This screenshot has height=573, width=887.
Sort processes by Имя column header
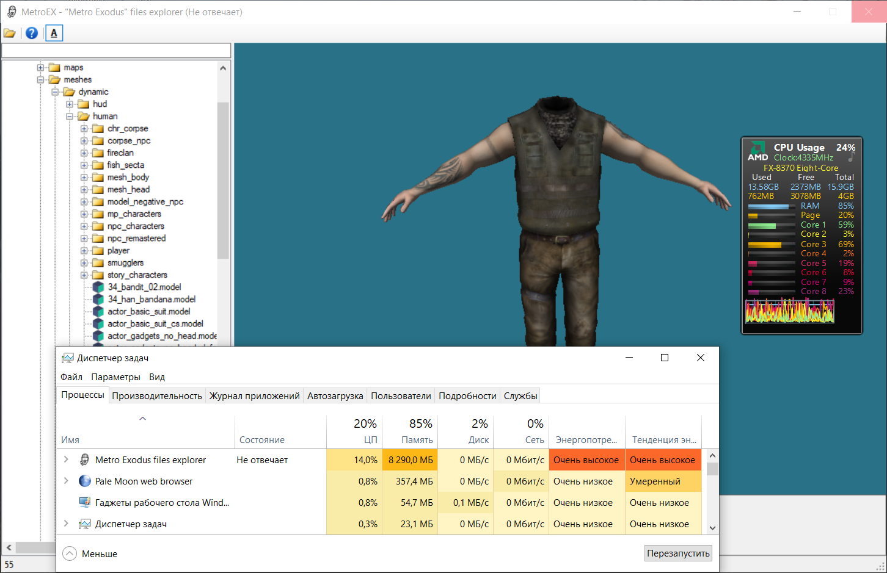point(145,432)
